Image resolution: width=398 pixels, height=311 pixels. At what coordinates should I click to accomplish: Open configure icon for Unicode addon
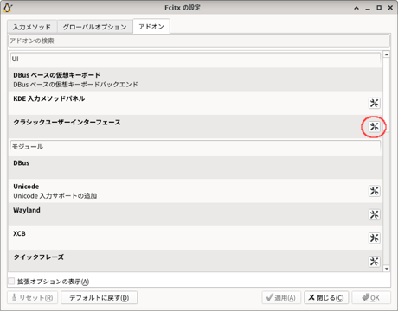(374, 191)
